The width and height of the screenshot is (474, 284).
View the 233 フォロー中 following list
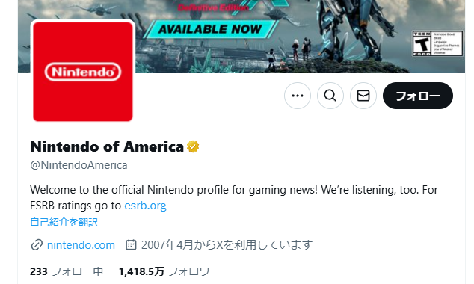point(67,271)
